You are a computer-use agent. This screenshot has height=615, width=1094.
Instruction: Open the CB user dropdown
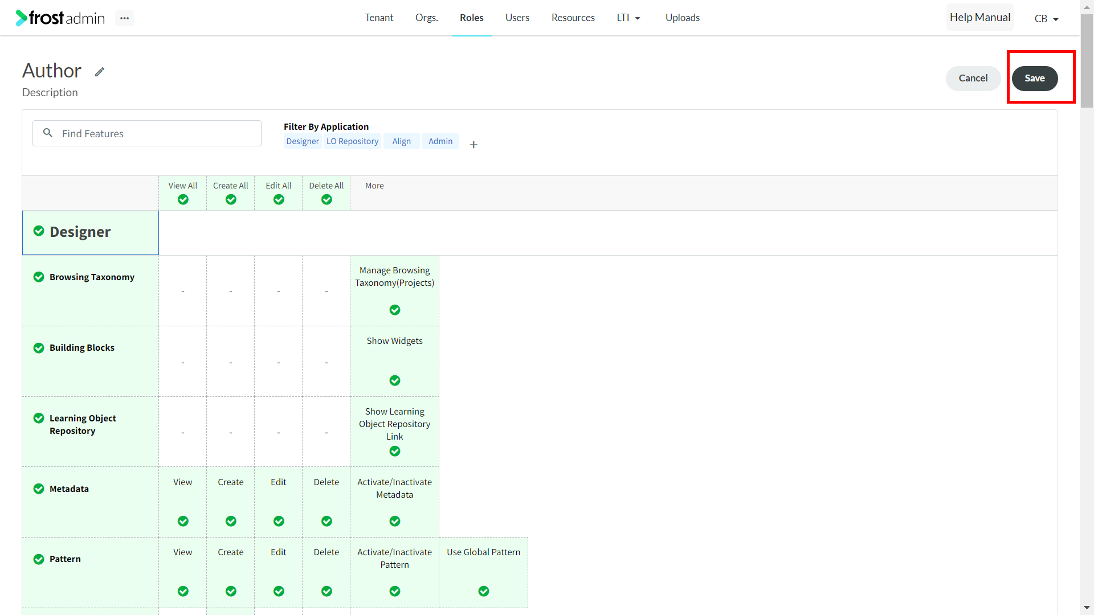pyautogui.click(x=1046, y=19)
